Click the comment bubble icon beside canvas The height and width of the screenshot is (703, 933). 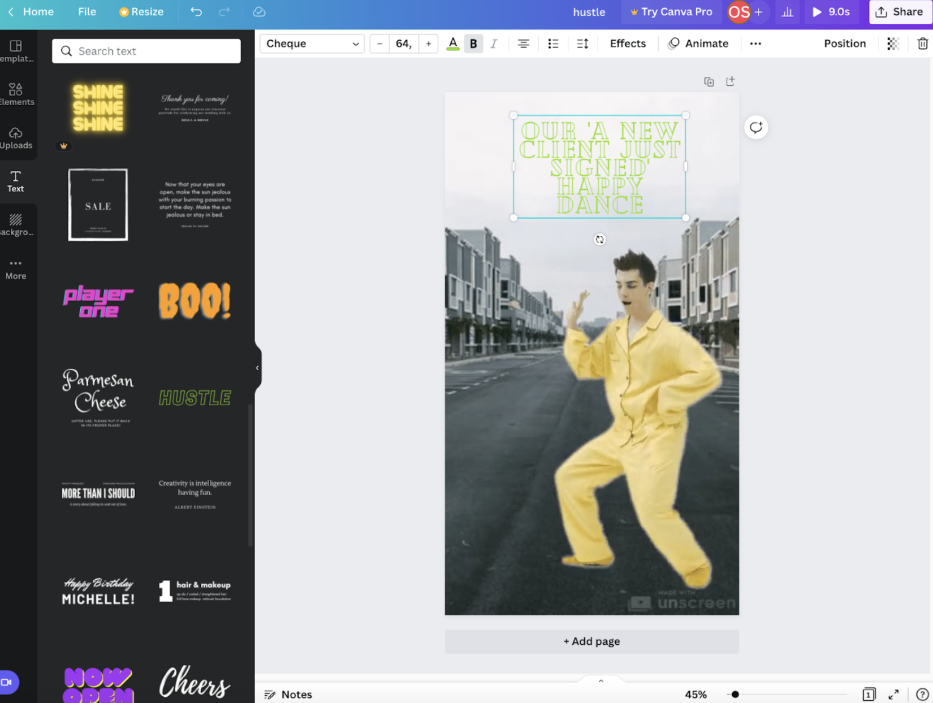[x=756, y=127]
